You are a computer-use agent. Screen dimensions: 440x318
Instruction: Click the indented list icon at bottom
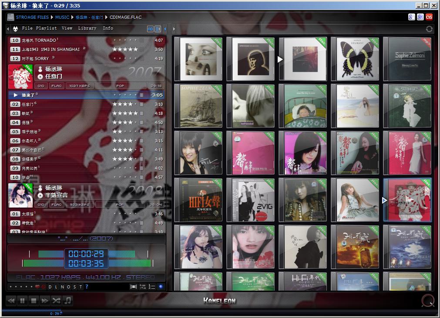(143, 287)
